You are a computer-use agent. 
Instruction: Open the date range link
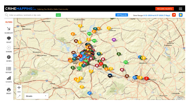[x=157, y=15]
